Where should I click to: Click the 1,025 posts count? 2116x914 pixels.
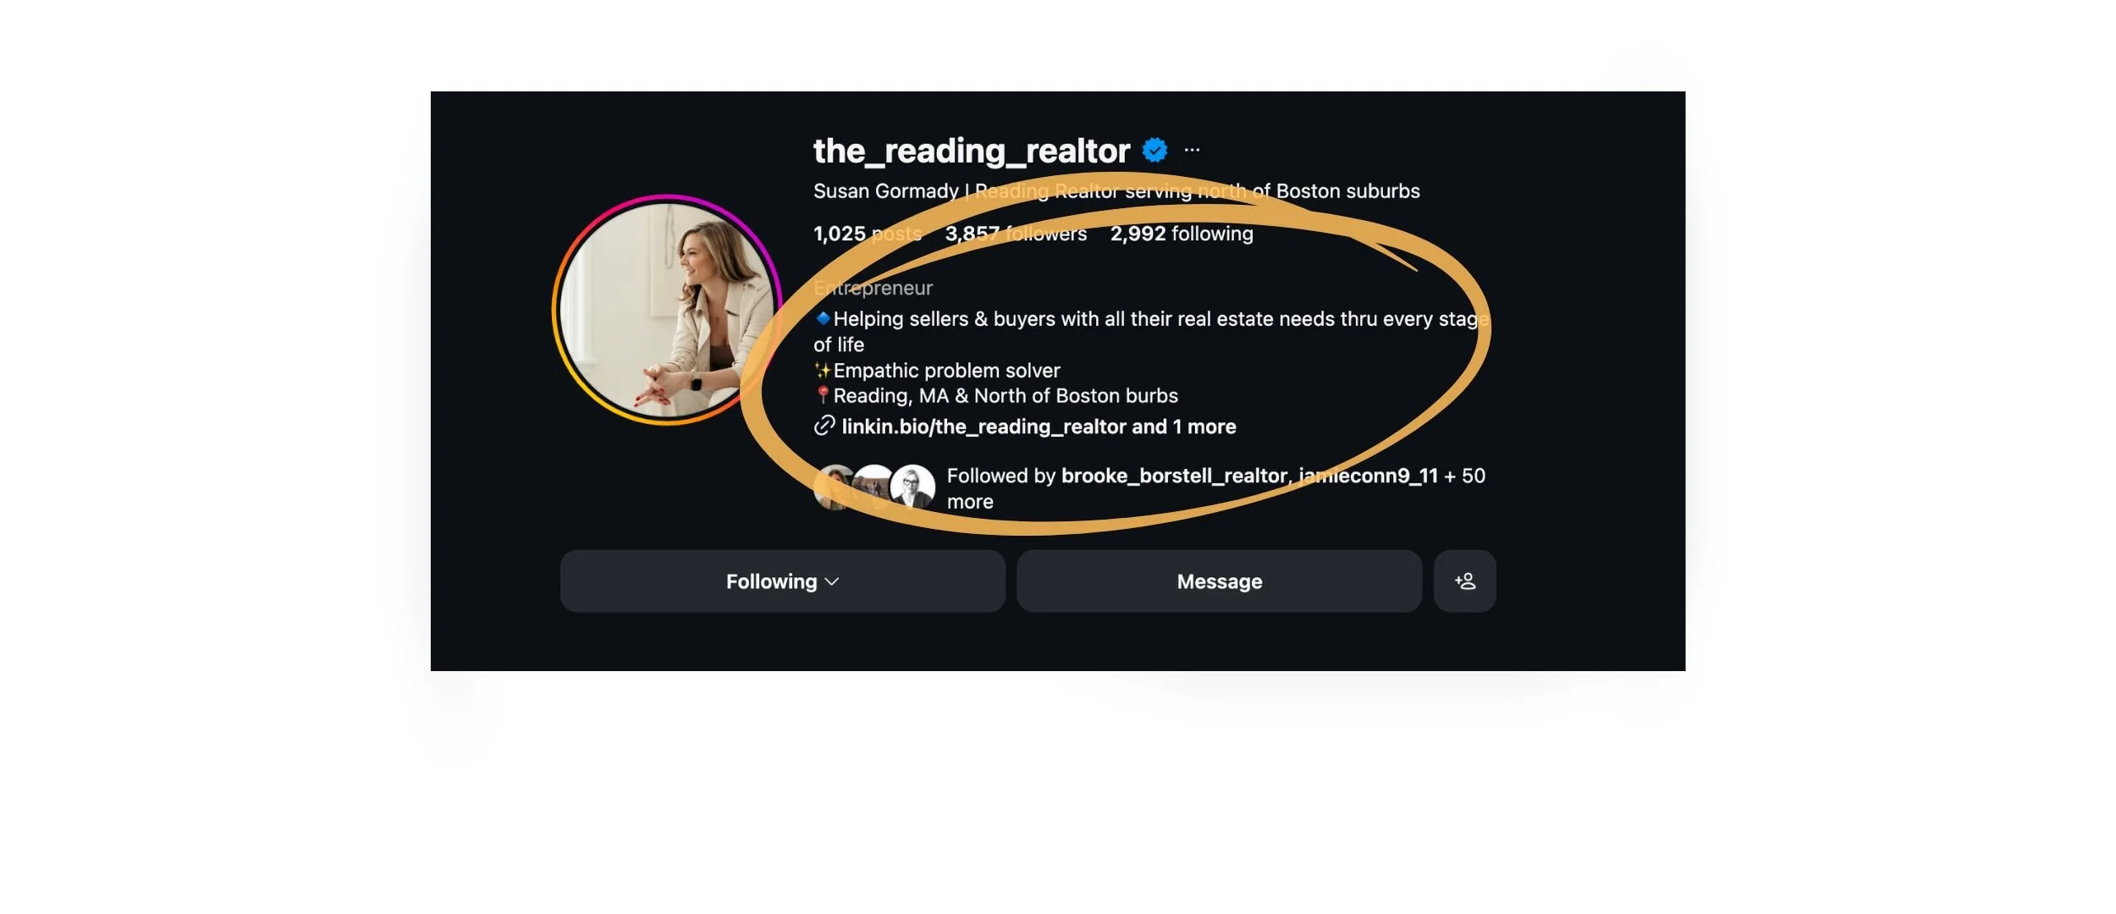tap(868, 234)
